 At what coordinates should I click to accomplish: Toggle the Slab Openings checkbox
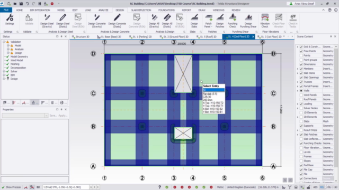301,78
